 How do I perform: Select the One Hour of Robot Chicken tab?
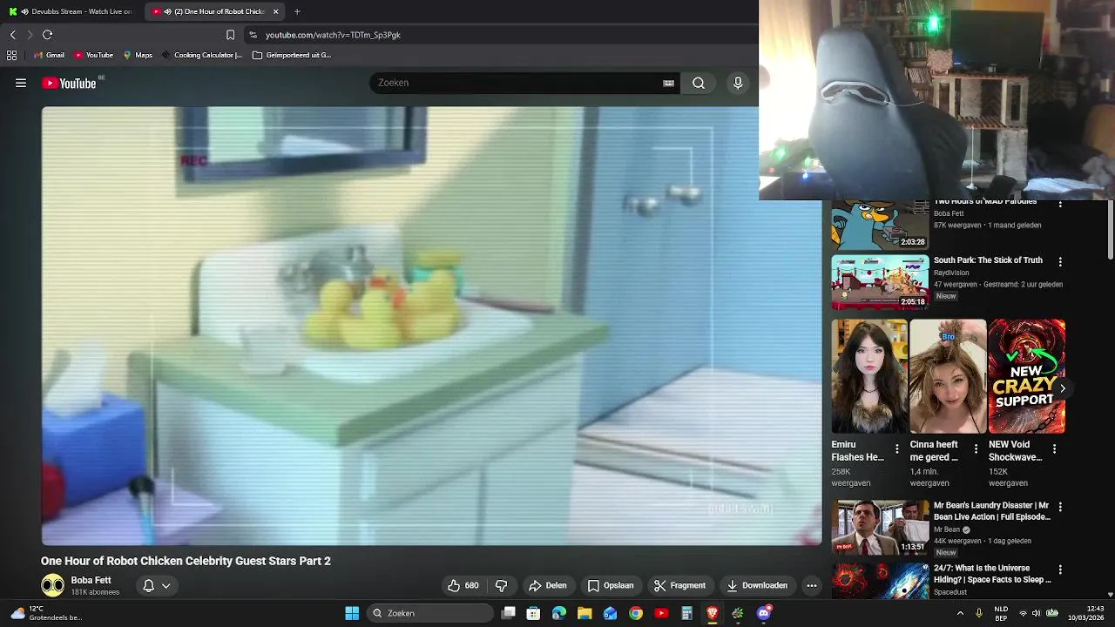pyautogui.click(x=216, y=11)
